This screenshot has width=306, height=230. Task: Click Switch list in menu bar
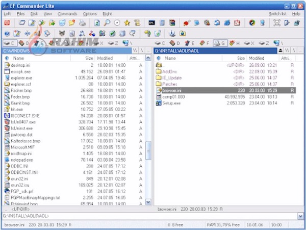coord(277,14)
